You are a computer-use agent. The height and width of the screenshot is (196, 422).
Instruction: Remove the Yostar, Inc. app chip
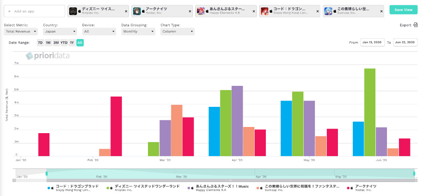pos(190,11)
